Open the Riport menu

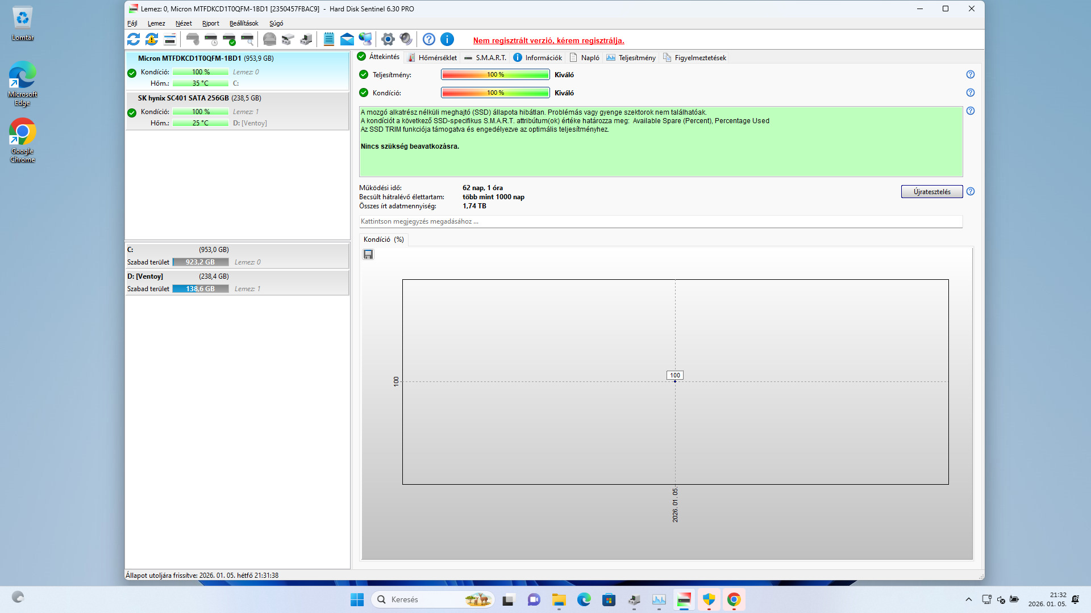pos(210,23)
